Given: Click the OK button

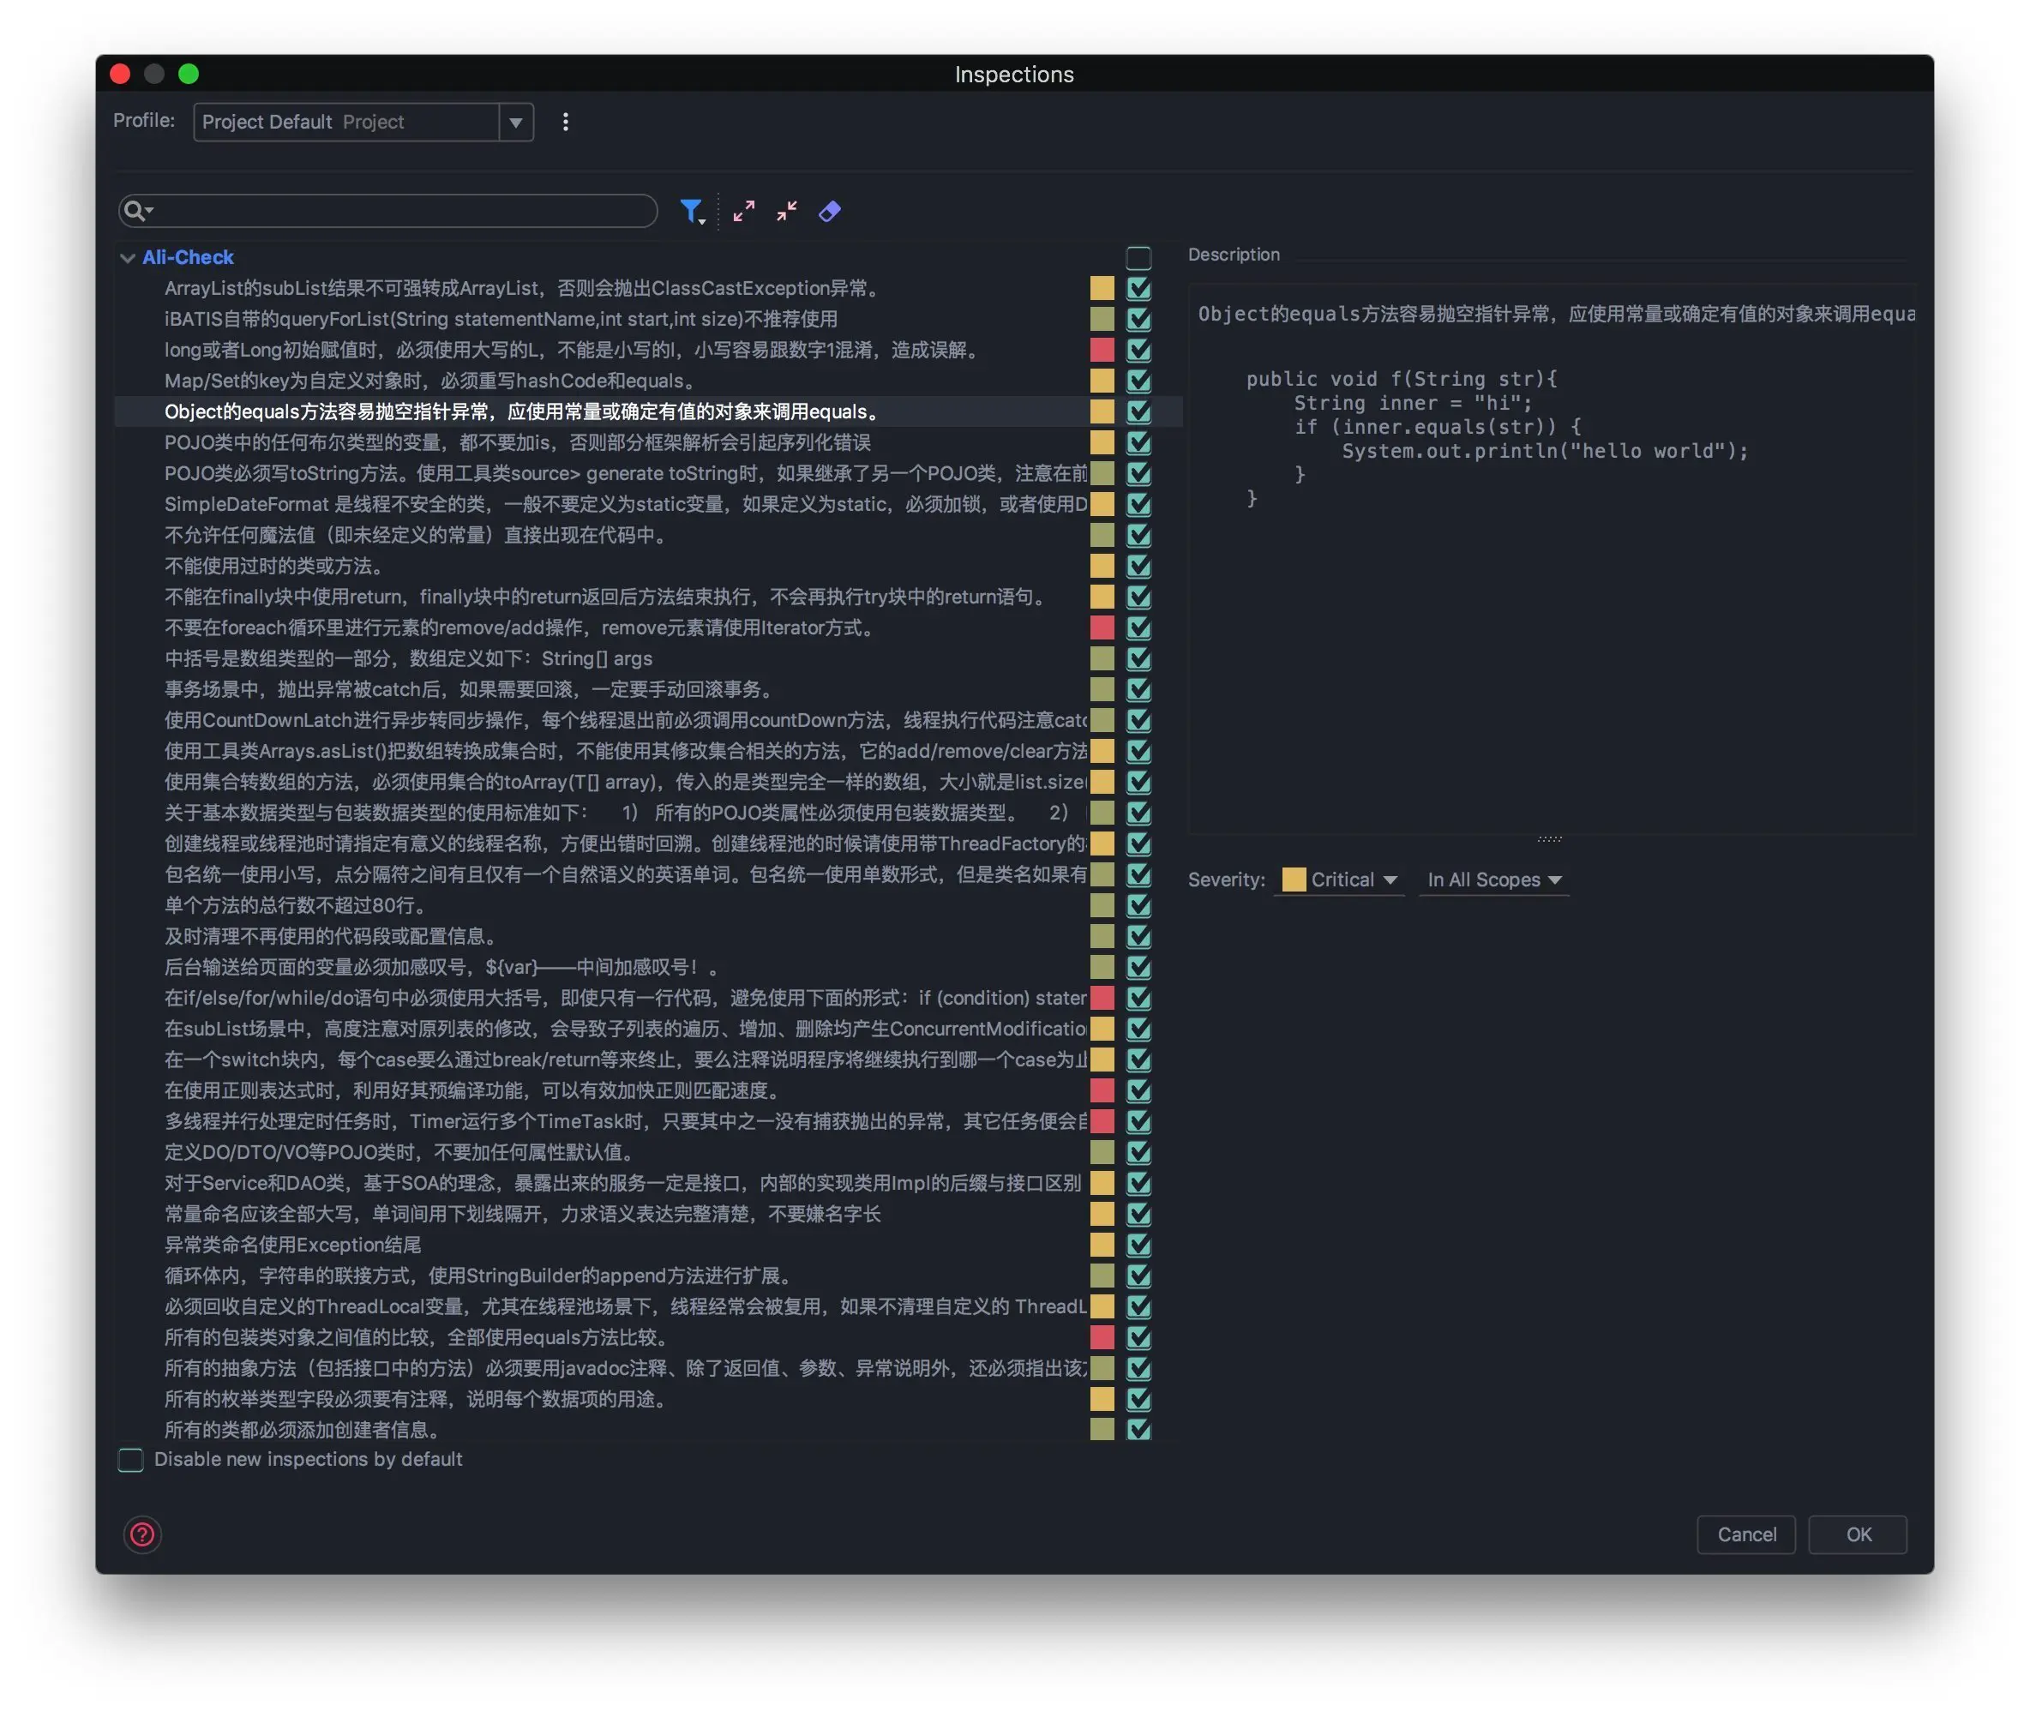Looking at the screenshot, I should click(x=1858, y=1534).
